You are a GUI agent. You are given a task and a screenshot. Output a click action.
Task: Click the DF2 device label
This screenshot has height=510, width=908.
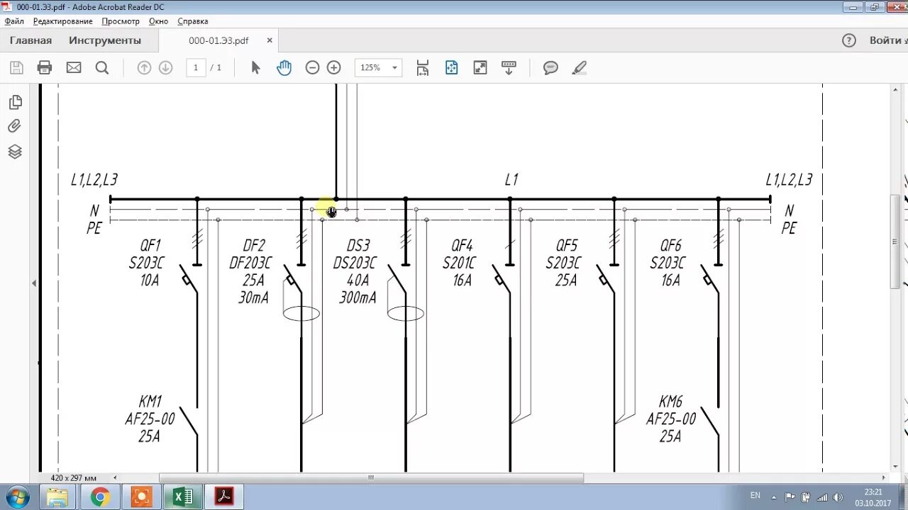point(254,246)
